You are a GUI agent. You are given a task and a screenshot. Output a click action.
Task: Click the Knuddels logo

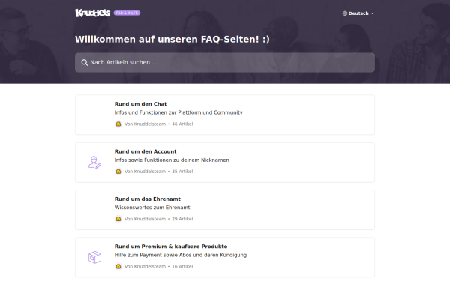pos(92,13)
